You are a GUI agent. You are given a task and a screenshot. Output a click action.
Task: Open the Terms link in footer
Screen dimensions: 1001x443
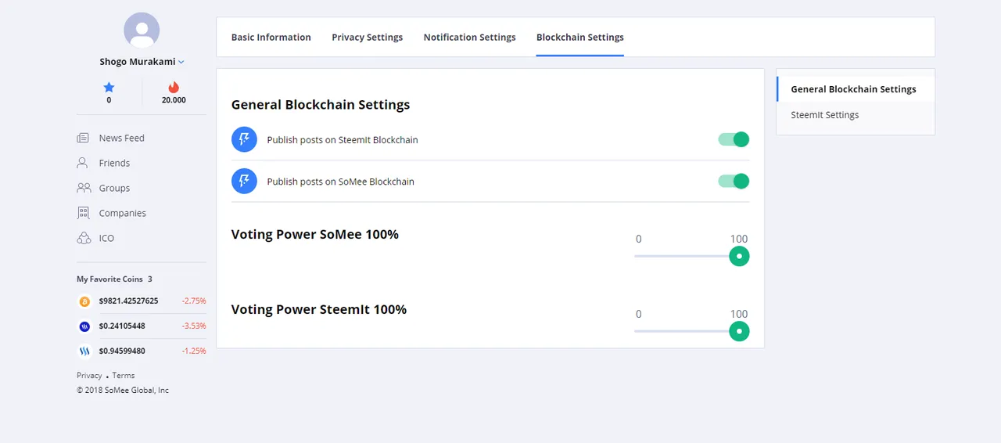point(124,376)
